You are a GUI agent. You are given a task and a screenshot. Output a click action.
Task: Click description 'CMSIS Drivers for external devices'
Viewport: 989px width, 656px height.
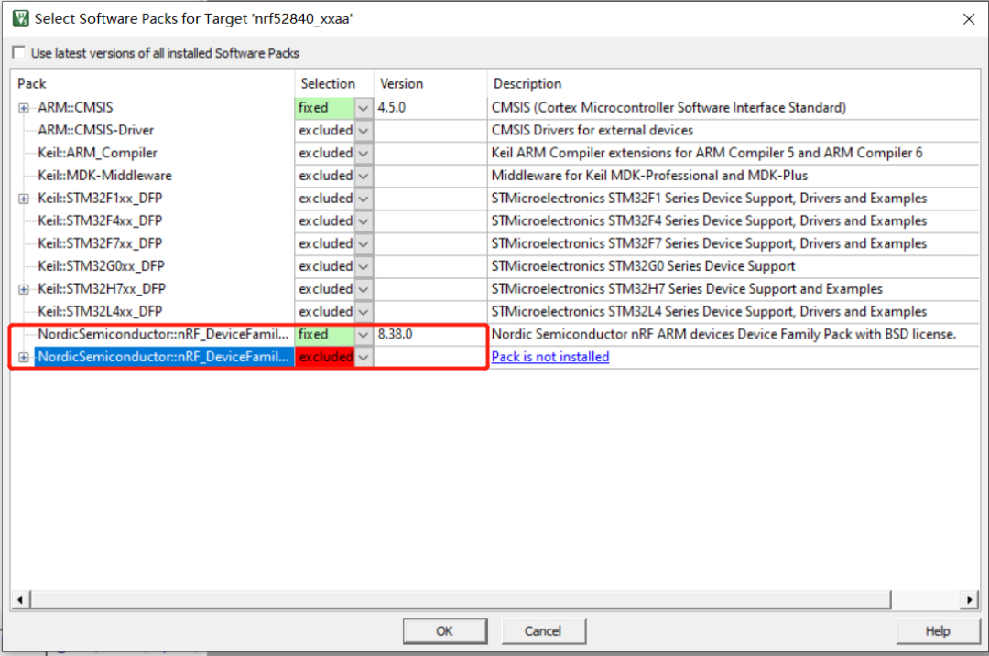[x=592, y=131]
